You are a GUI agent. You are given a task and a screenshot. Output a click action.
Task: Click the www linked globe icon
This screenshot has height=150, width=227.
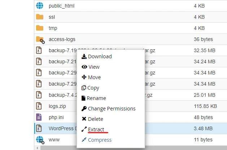(x=40, y=140)
